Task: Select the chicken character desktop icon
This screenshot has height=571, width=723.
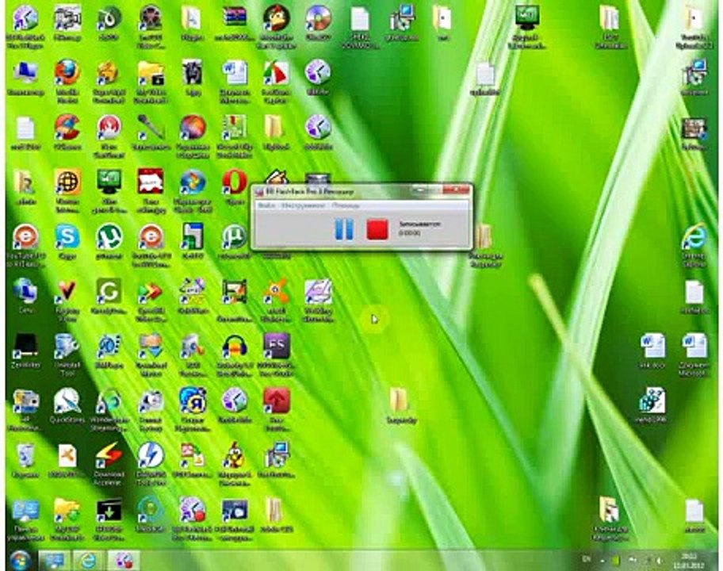Action: tap(234, 463)
